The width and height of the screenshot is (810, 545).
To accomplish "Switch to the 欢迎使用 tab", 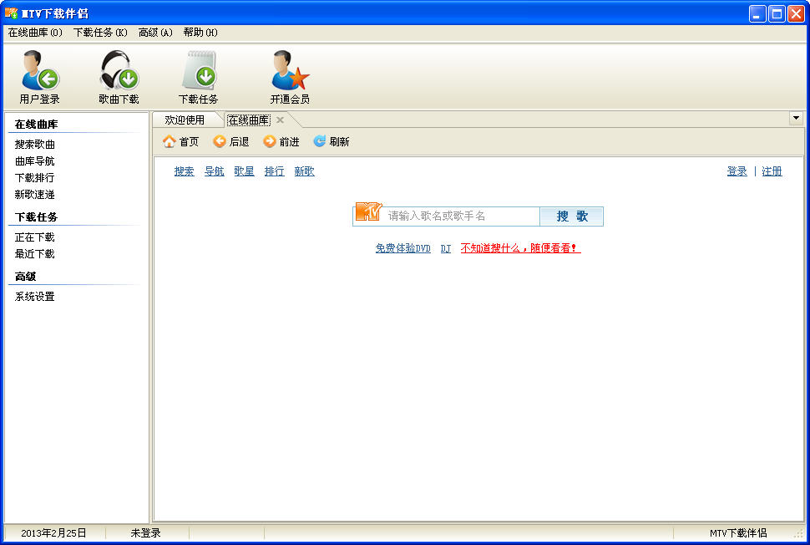I will click(x=185, y=120).
